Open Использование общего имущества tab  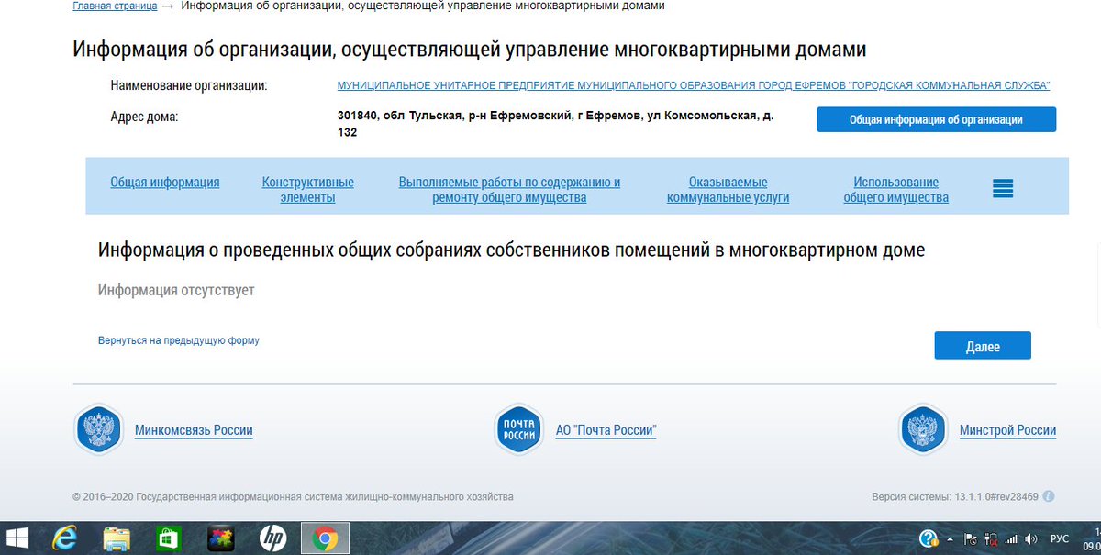click(895, 190)
